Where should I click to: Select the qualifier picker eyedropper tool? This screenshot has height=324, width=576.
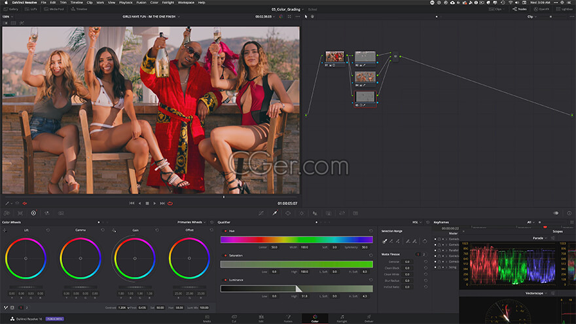coord(385,242)
